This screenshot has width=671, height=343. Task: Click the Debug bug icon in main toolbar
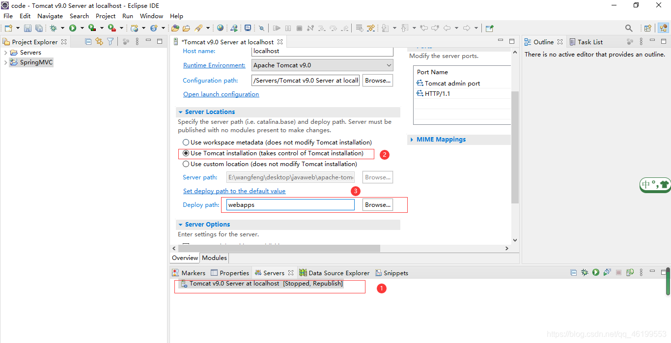click(x=53, y=28)
